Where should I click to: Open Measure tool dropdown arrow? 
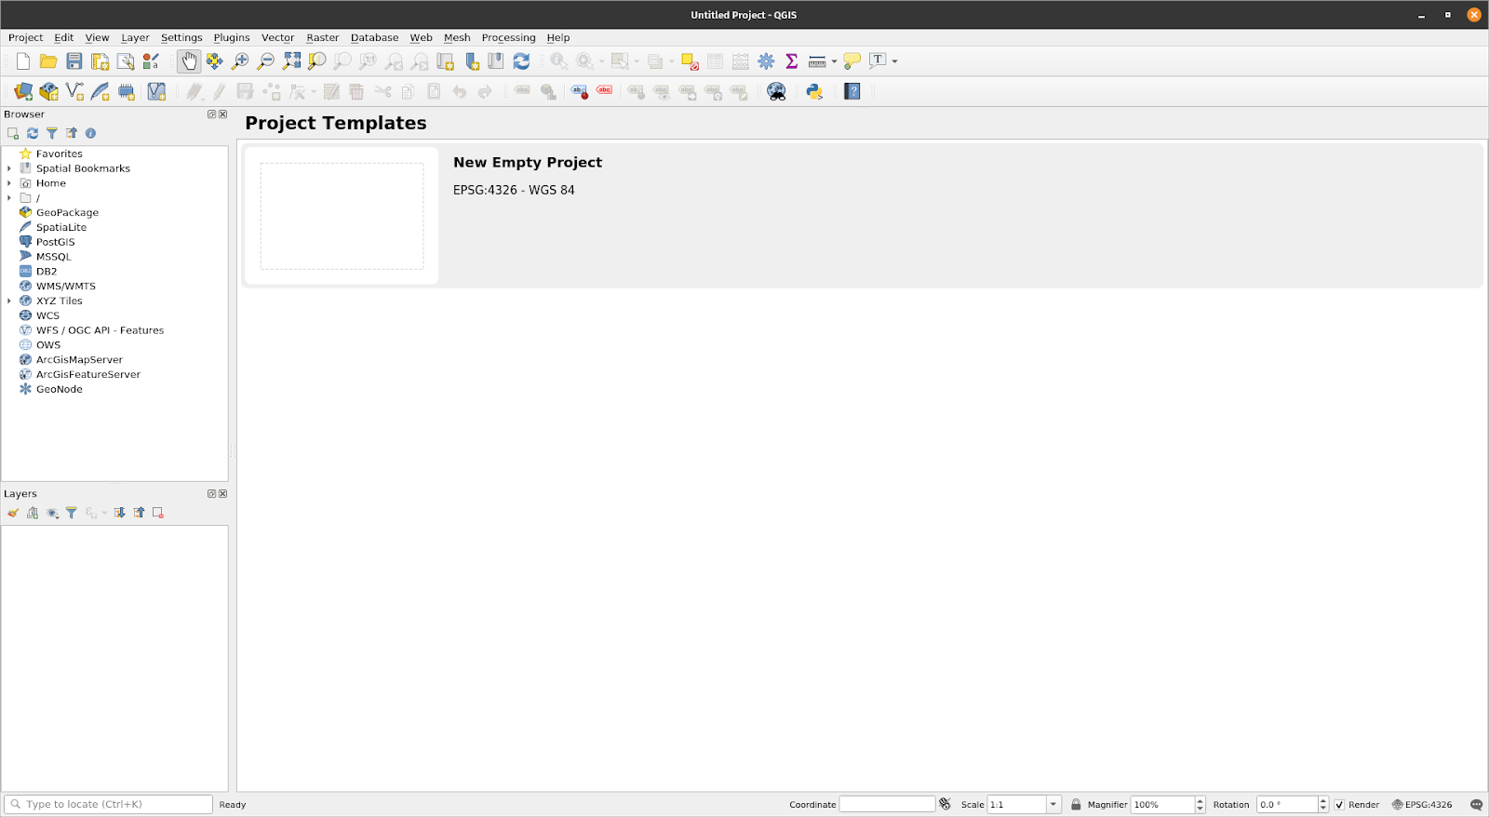click(834, 61)
